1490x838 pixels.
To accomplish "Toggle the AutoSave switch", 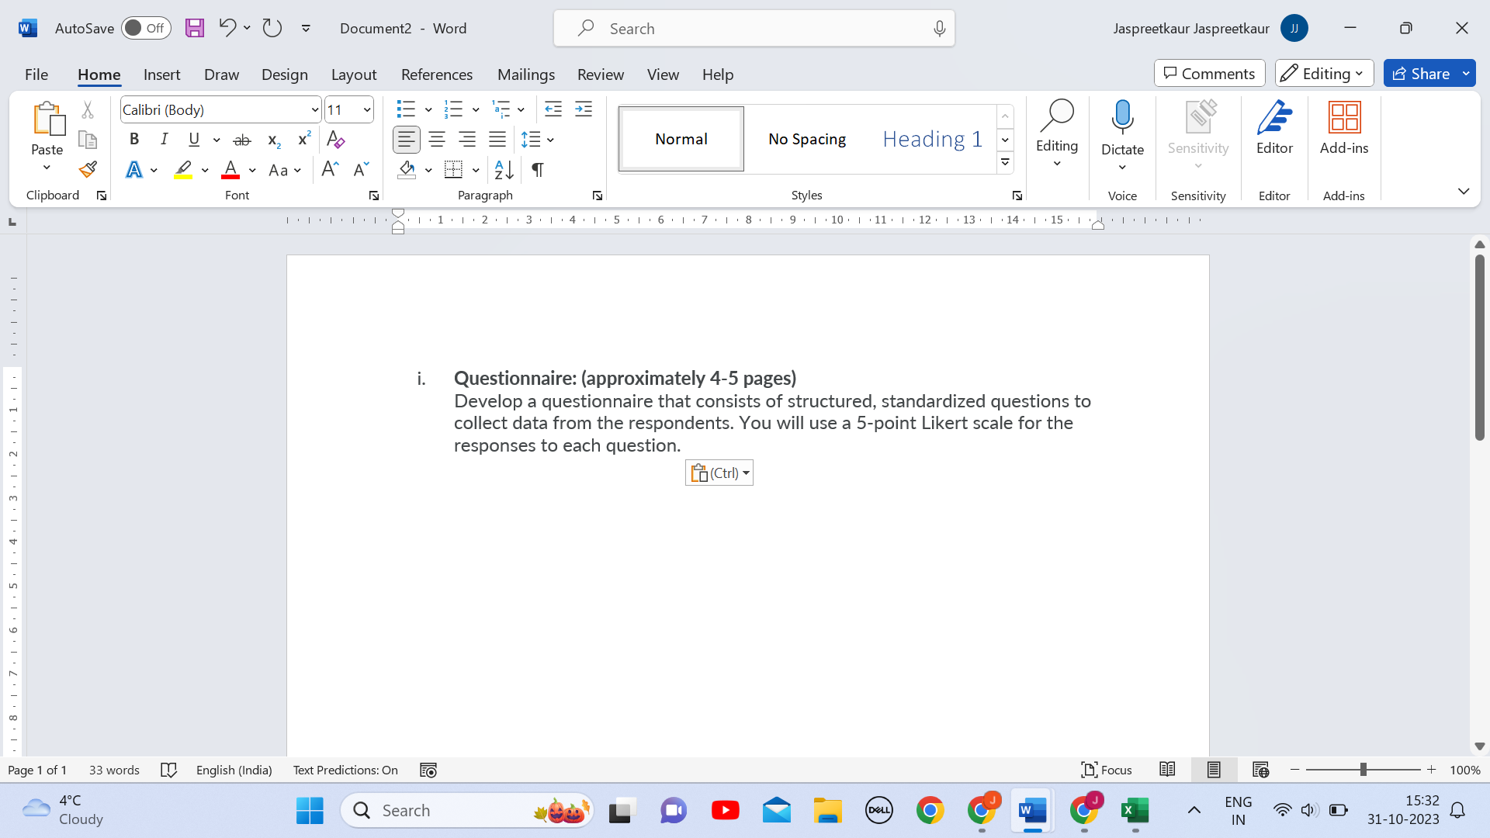I will [146, 29].
